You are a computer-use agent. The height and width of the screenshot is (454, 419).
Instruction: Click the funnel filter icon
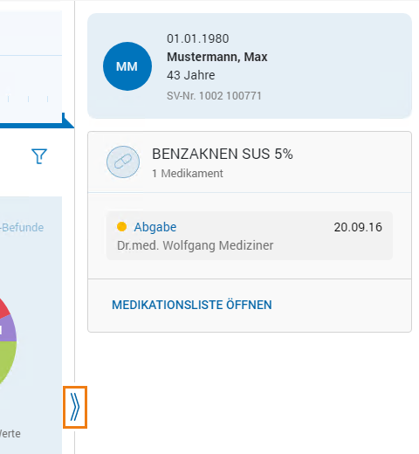click(x=39, y=156)
